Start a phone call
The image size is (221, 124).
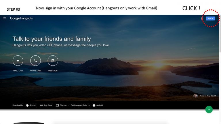pos(35,61)
